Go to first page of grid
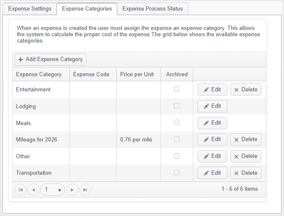Viewport: 284px width, 216px height. click(21, 189)
